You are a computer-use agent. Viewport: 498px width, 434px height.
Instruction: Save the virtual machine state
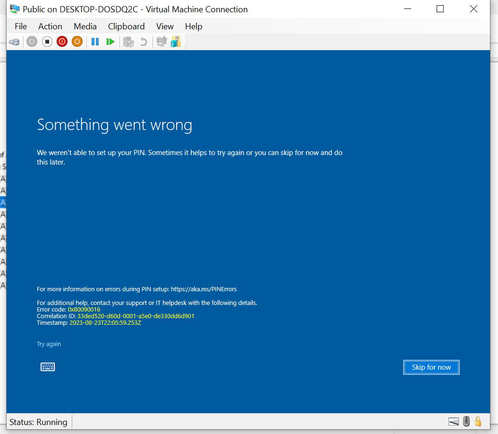(x=77, y=42)
